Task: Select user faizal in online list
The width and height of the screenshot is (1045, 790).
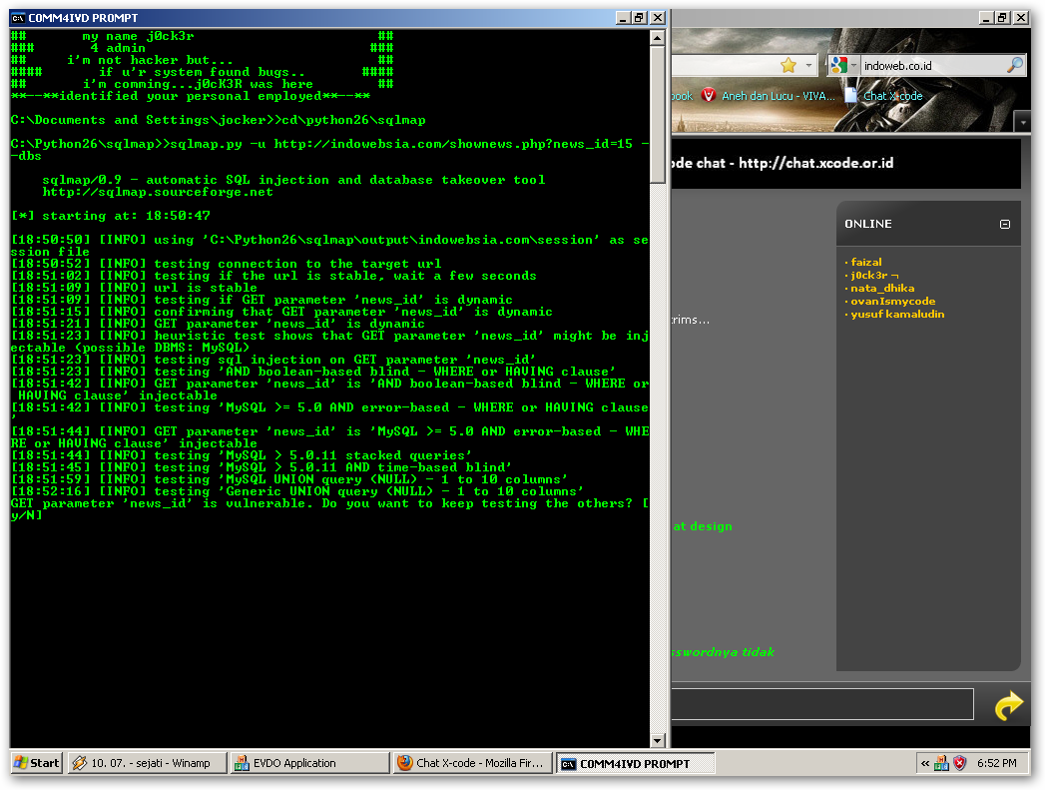Action: (x=865, y=262)
